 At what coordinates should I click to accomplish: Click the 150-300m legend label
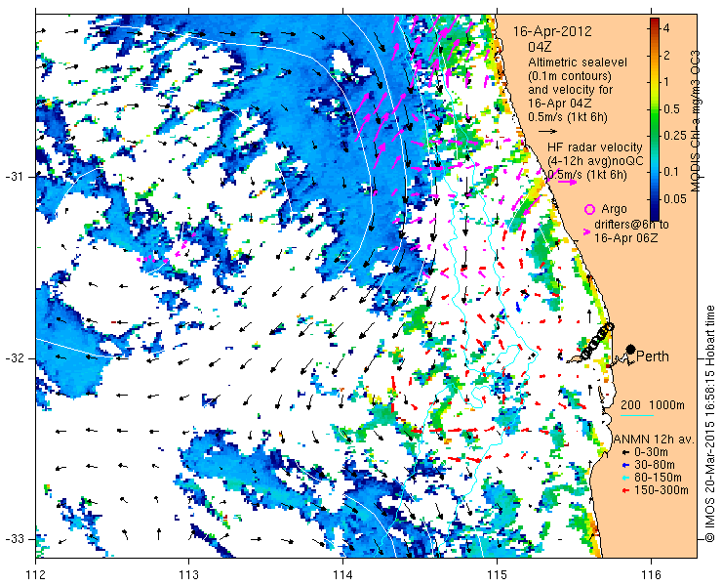pyautogui.click(x=662, y=490)
